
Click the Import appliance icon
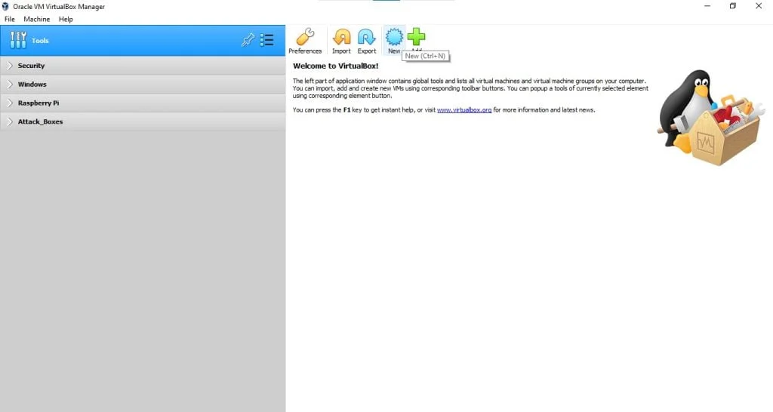click(x=341, y=38)
